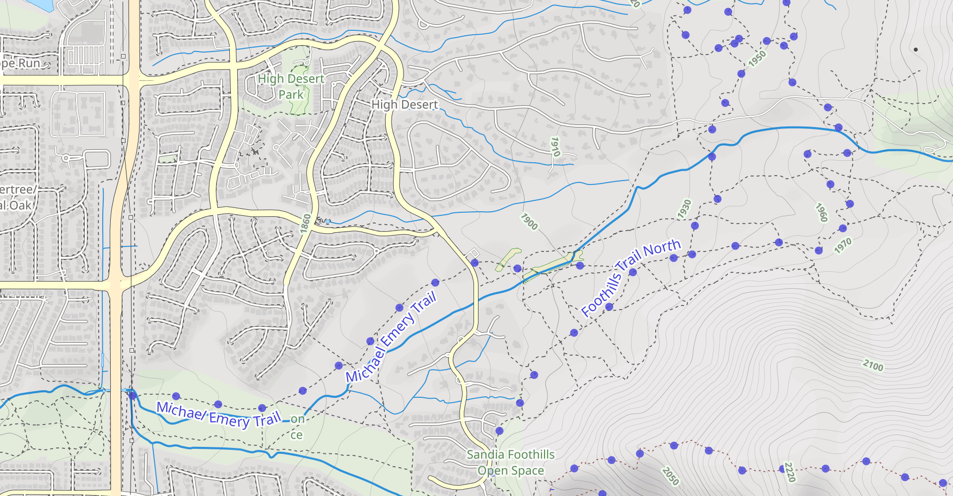953x496 pixels.
Task: Select the 1950 contour elevation label
Action: [x=757, y=59]
